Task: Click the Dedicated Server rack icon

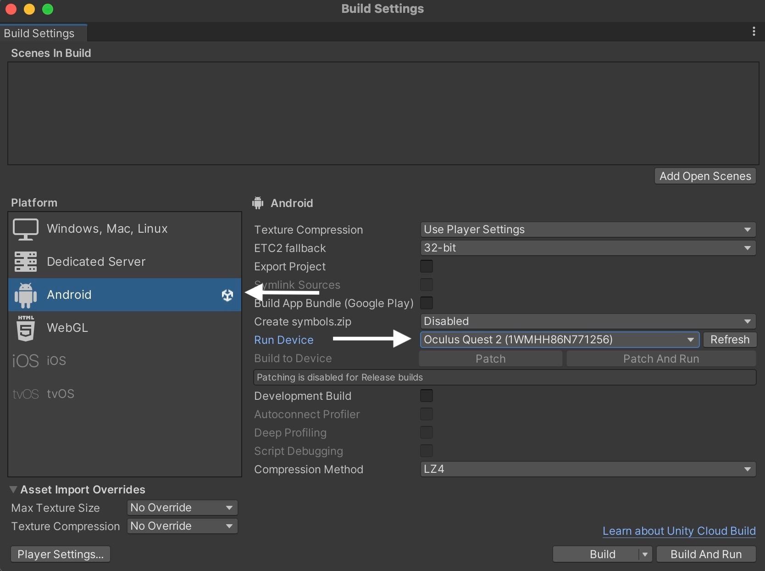Action: [26, 262]
